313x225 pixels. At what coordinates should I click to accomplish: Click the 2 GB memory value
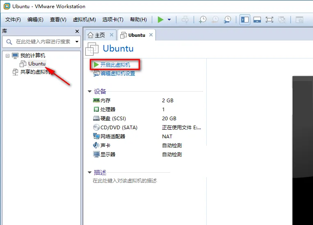pyautogui.click(x=168, y=100)
